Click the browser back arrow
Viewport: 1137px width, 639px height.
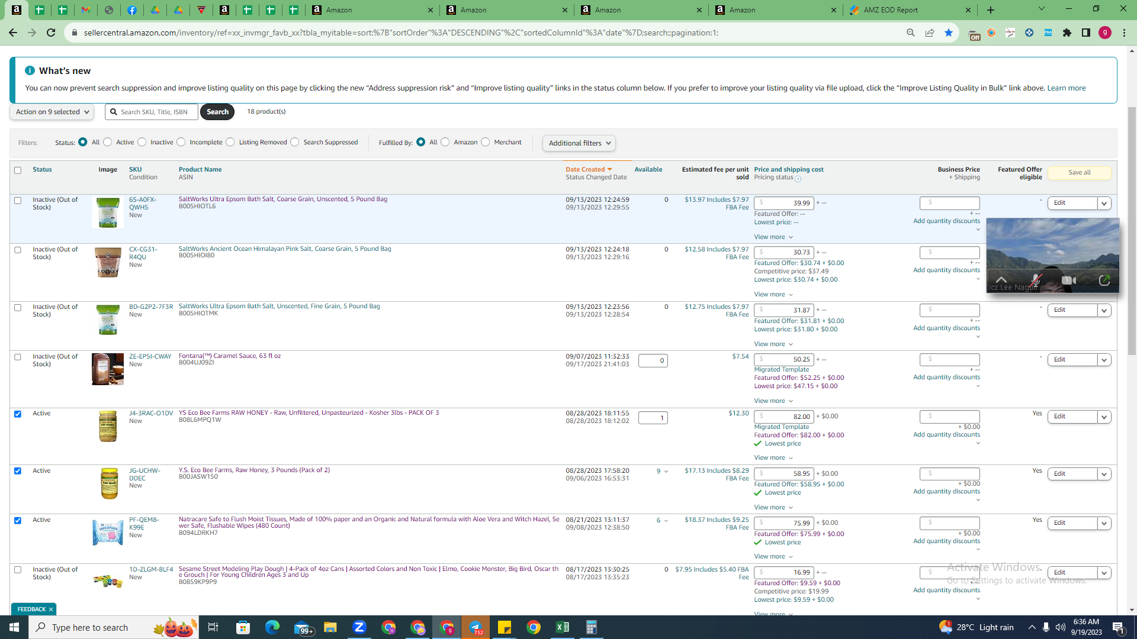pos(12,33)
